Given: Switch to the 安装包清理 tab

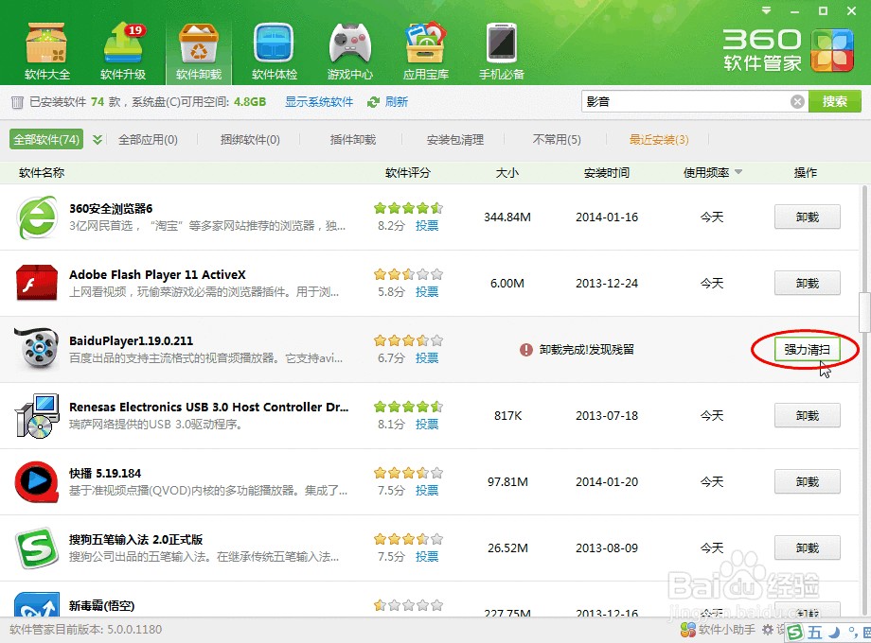Looking at the screenshot, I should click(455, 139).
